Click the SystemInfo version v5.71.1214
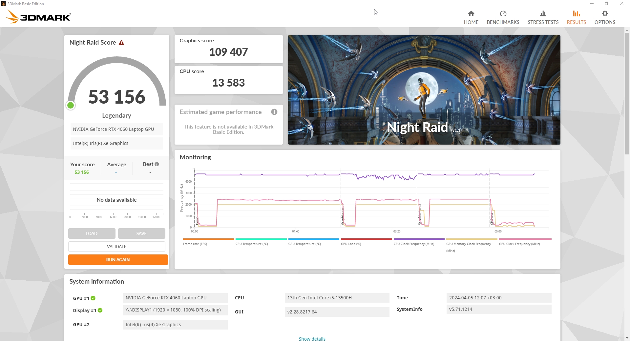This screenshot has width=630, height=341. (x=499, y=309)
